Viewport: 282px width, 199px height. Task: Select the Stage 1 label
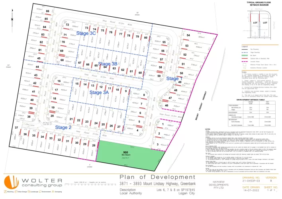[173, 79]
